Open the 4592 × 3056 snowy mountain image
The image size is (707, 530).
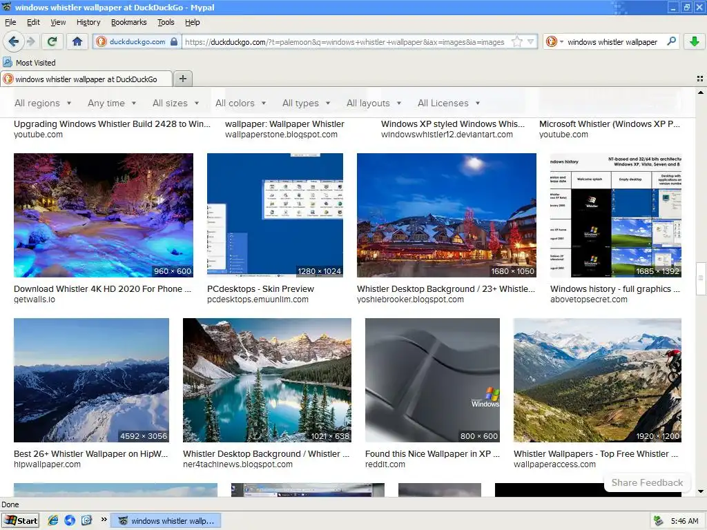click(x=92, y=380)
